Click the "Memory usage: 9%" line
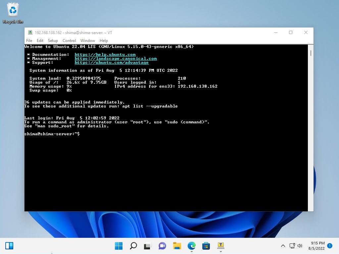This screenshot has height=254, width=339. click(x=51, y=86)
